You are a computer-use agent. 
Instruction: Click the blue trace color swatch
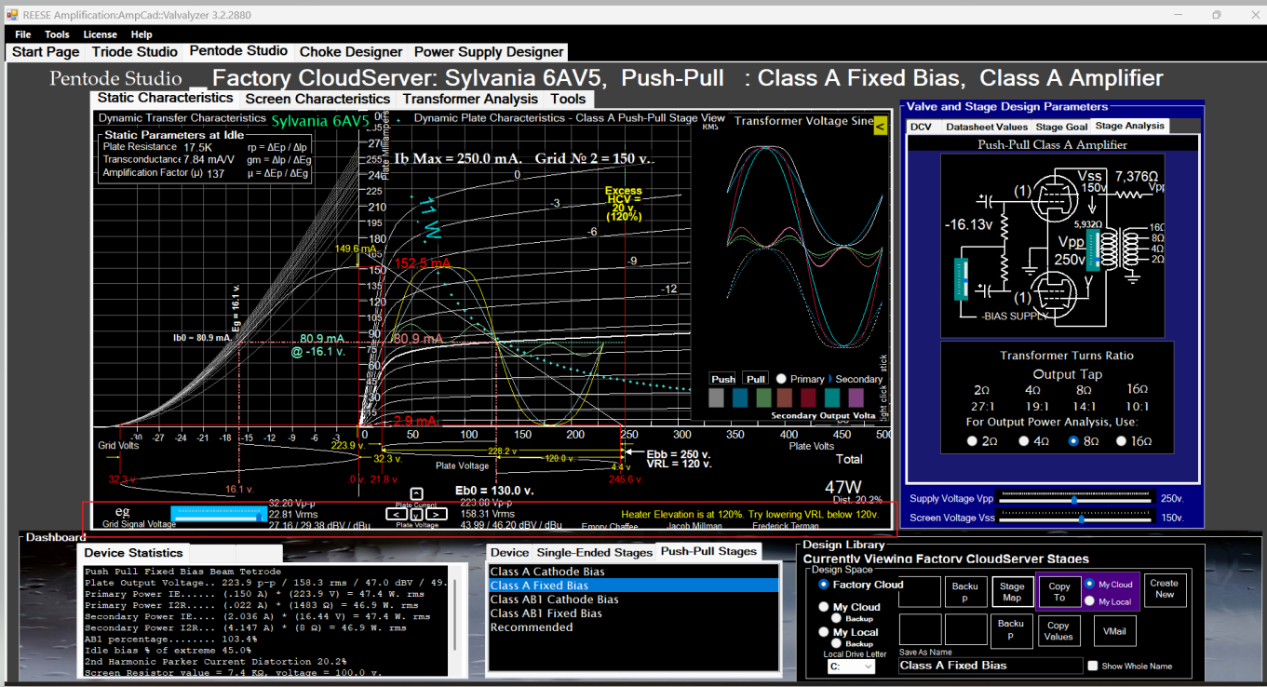(740, 397)
